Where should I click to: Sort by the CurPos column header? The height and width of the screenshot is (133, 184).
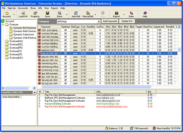pyautogui.click(x=100, y=27)
